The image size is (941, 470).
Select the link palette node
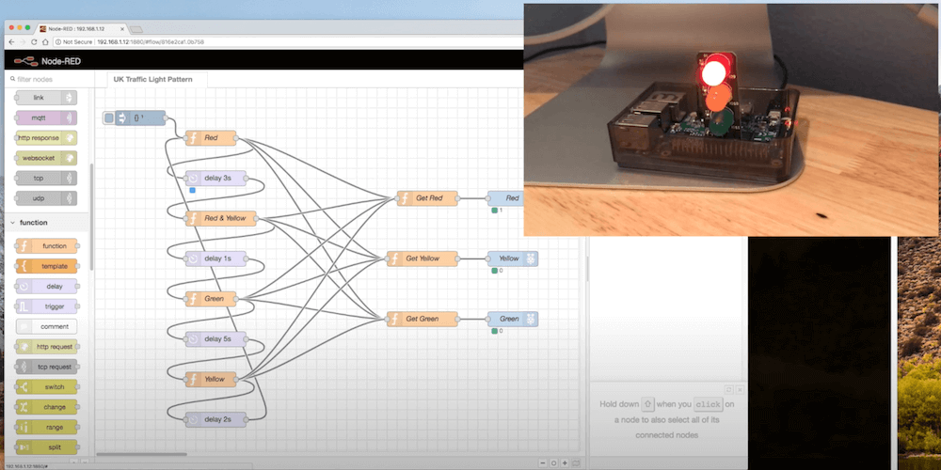[46, 97]
